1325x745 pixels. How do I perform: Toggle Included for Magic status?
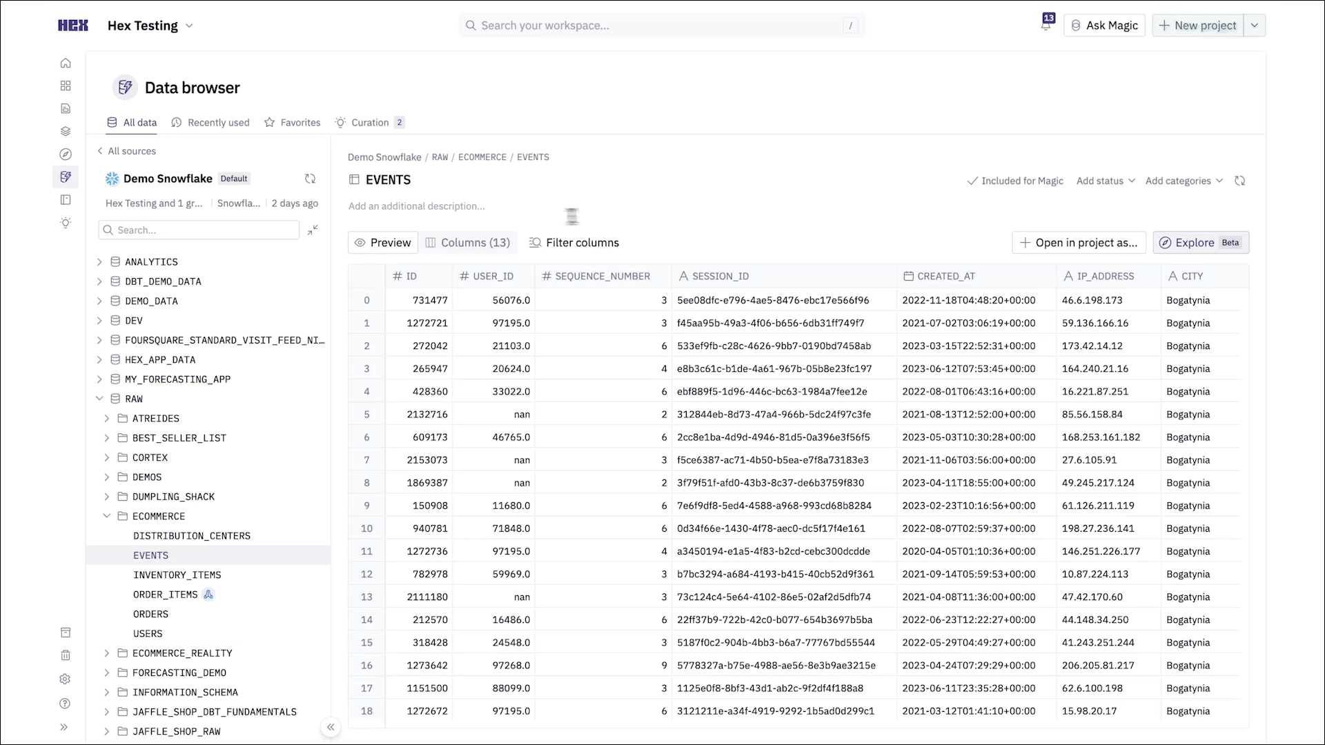click(1015, 181)
